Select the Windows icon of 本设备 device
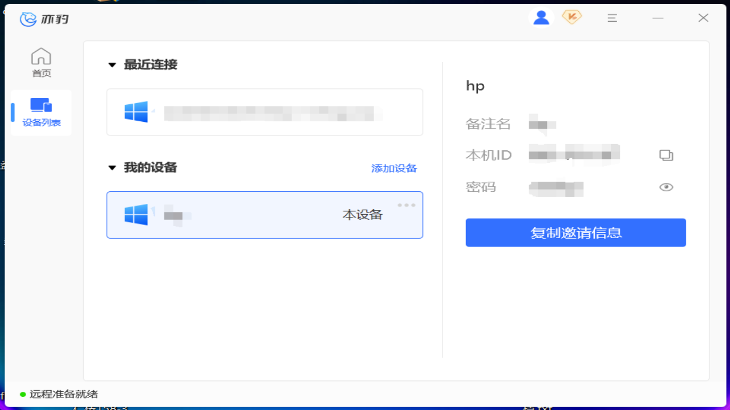The width and height of the screenshot is (730, 410). 136,215
